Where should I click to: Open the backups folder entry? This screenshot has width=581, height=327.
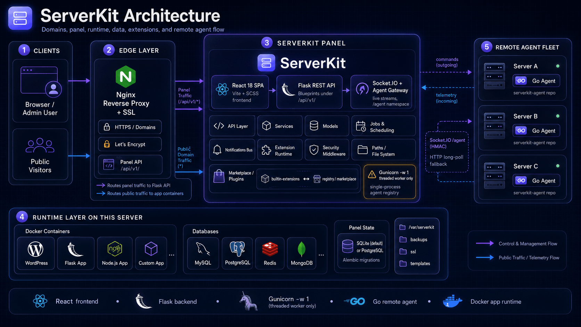[x=413, y=239]
